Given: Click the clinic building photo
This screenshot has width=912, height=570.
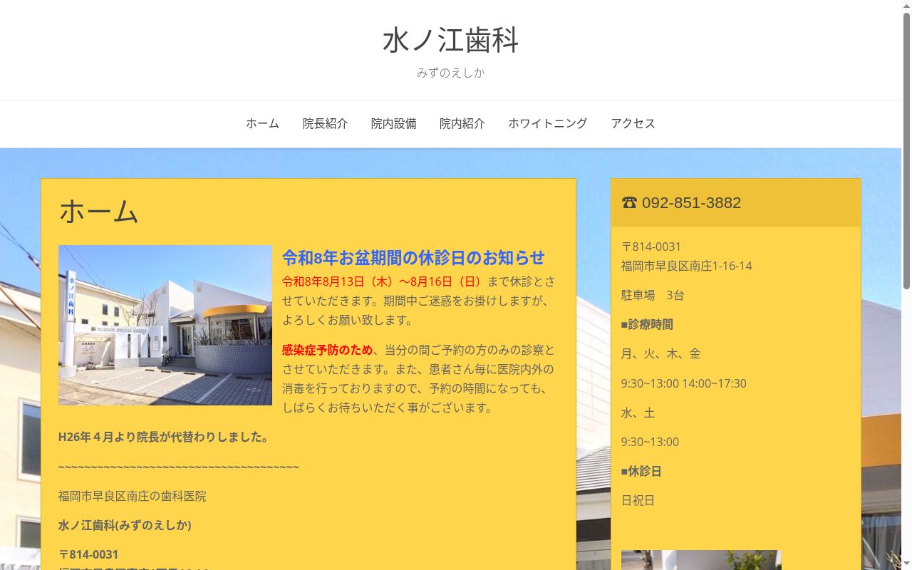Looking at the screenshot, I should point(165,325).
